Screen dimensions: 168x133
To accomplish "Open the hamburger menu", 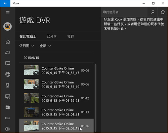I will tap(8, 12).
